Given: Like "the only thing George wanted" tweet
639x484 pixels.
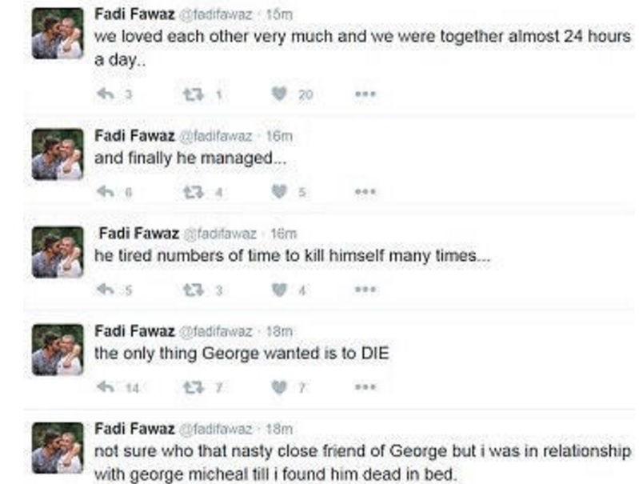Looking at the screenshot, I should (x=278, y=387).
